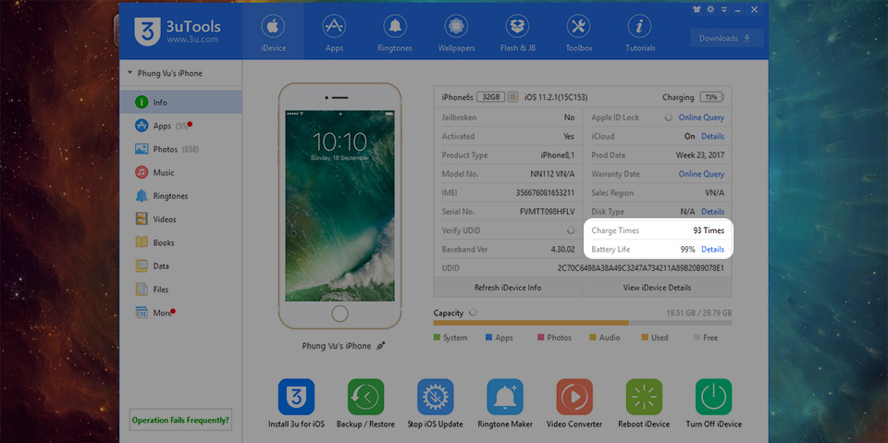Image resolution: width=888 pixels, height=443 pixels.
Task: Open the Ringtones tab in top toolbar
Action: click(x=395, y=34)
